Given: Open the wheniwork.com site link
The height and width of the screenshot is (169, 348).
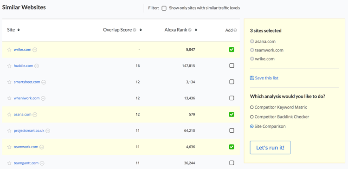Looking at the screenshot, I should point(26,98).
